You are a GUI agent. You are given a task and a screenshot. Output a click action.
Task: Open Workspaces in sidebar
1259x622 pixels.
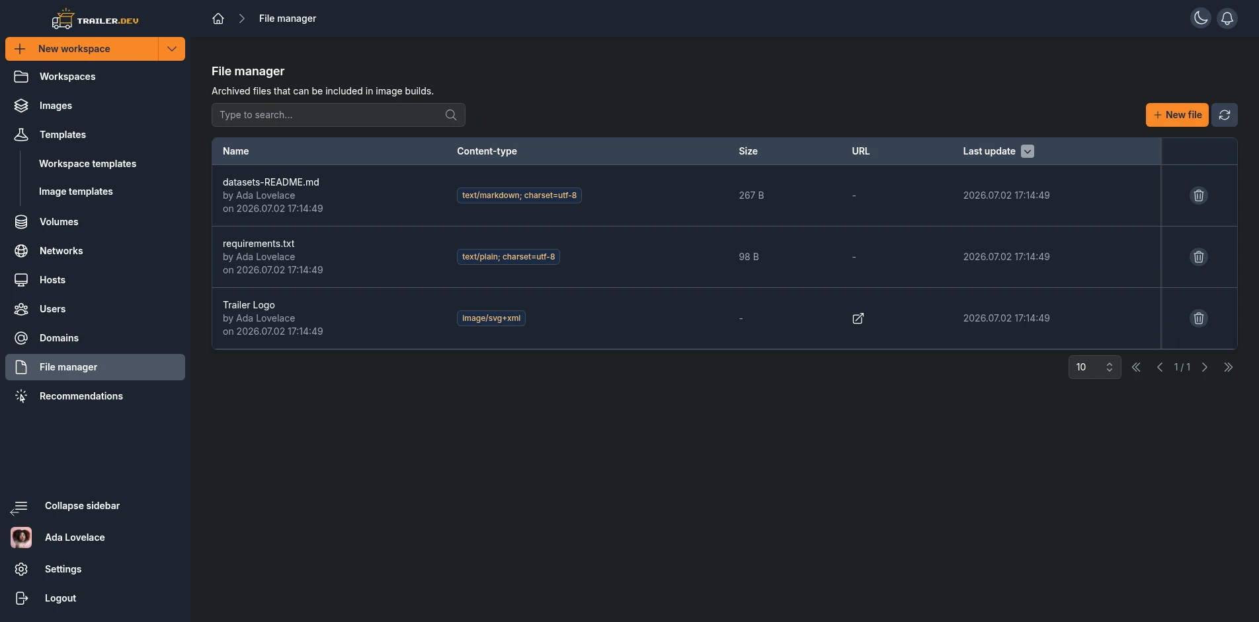pos(95,77)
